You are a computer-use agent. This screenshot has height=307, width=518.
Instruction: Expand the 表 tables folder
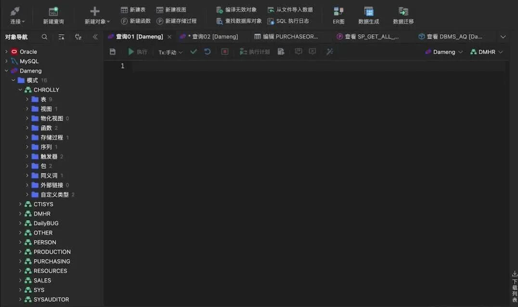click(x=27, y=99)
